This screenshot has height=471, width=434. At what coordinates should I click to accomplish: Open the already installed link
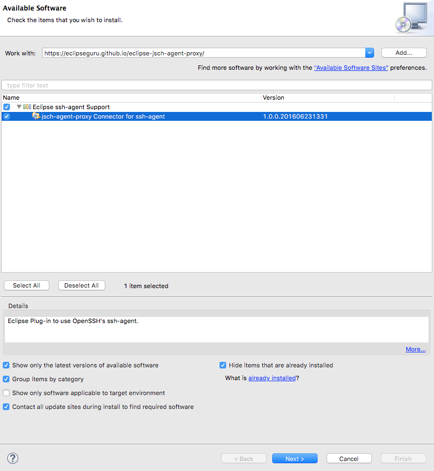click(x=272, y=378)
